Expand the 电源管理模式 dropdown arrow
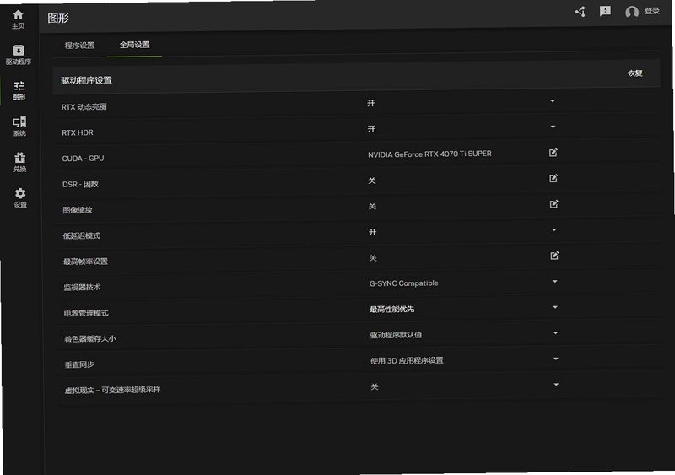The image size is (675, 475). click(555, 307)
